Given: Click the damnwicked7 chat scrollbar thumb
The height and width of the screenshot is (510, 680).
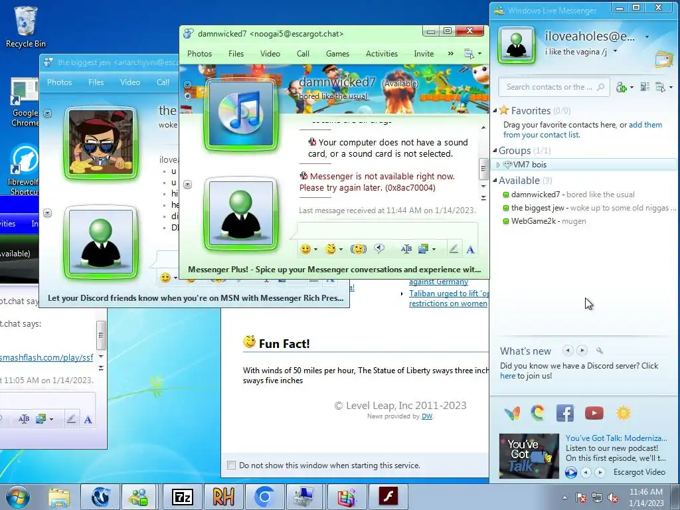Looking at the screenshot, I should point(483,169).
